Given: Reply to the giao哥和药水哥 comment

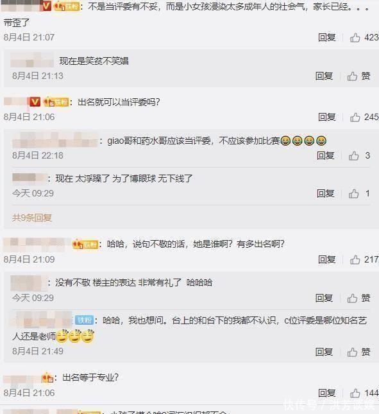Looking at the screenshot, I should [x=326, y=155].
